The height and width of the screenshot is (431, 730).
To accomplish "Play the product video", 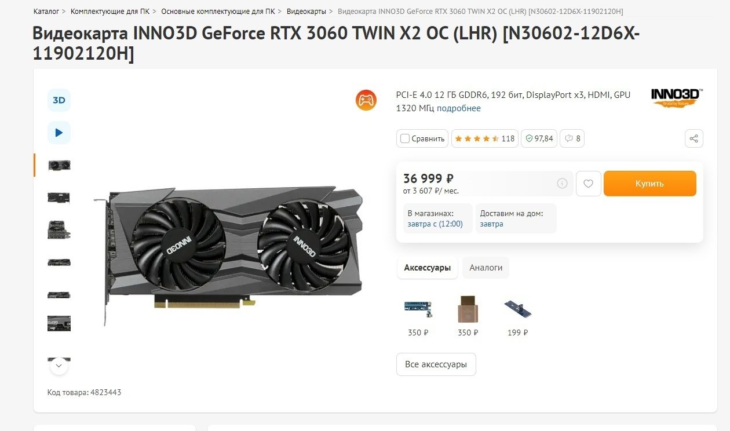I will 59,133.
